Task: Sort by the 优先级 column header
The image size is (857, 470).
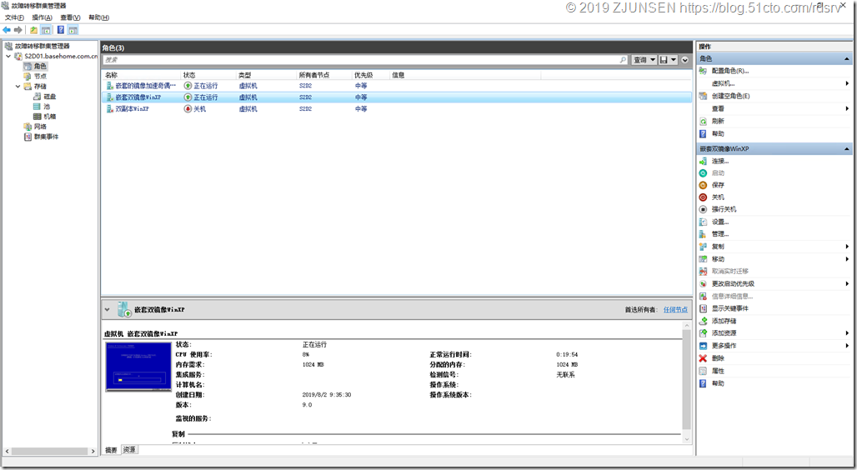Action: (371, 75)
